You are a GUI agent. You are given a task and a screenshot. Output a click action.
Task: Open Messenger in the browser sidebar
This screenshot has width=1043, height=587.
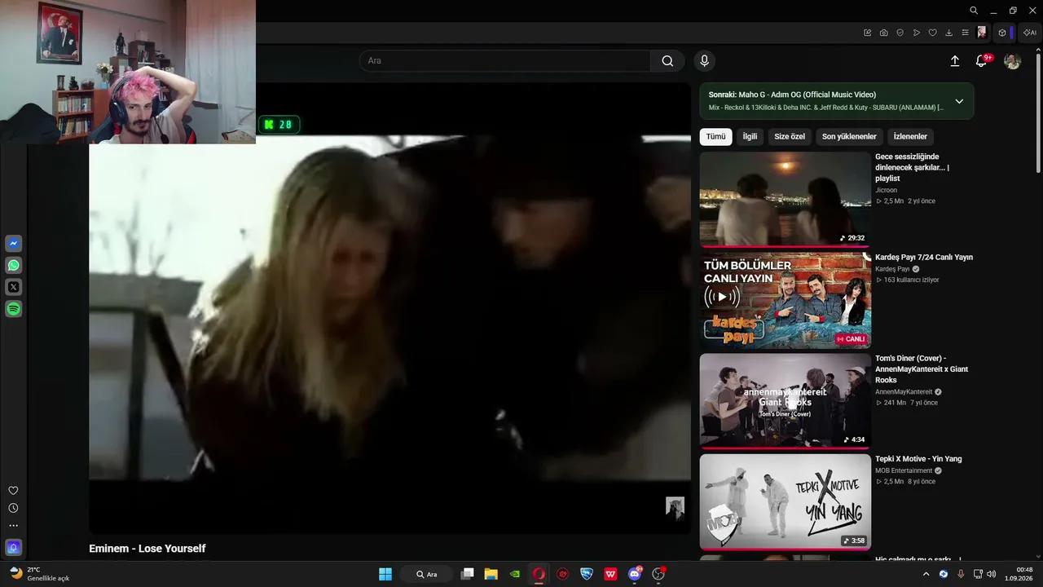pyautogui.click(x=14, y=244)
